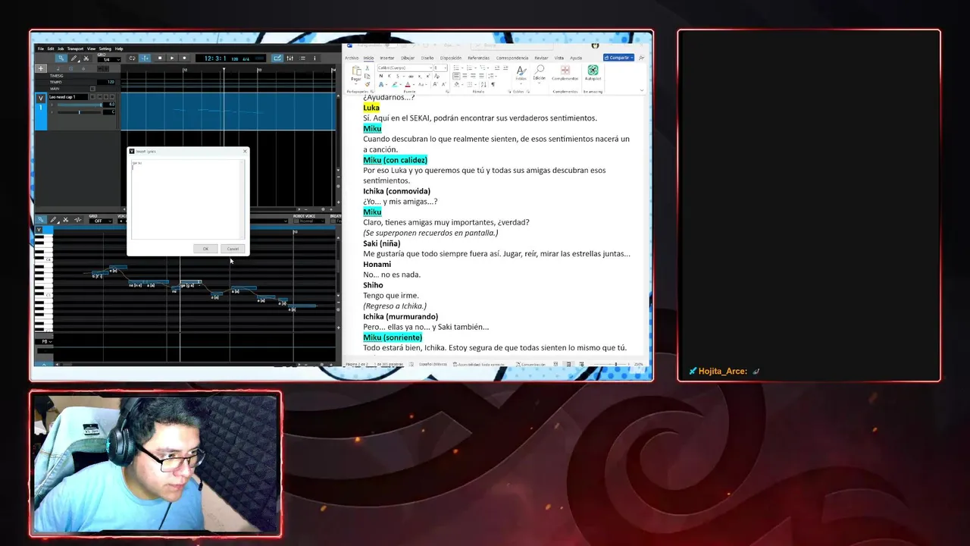Select the scissors tool in the piano roll toolbar
The image size is (970, 546).
pos(66,220)
